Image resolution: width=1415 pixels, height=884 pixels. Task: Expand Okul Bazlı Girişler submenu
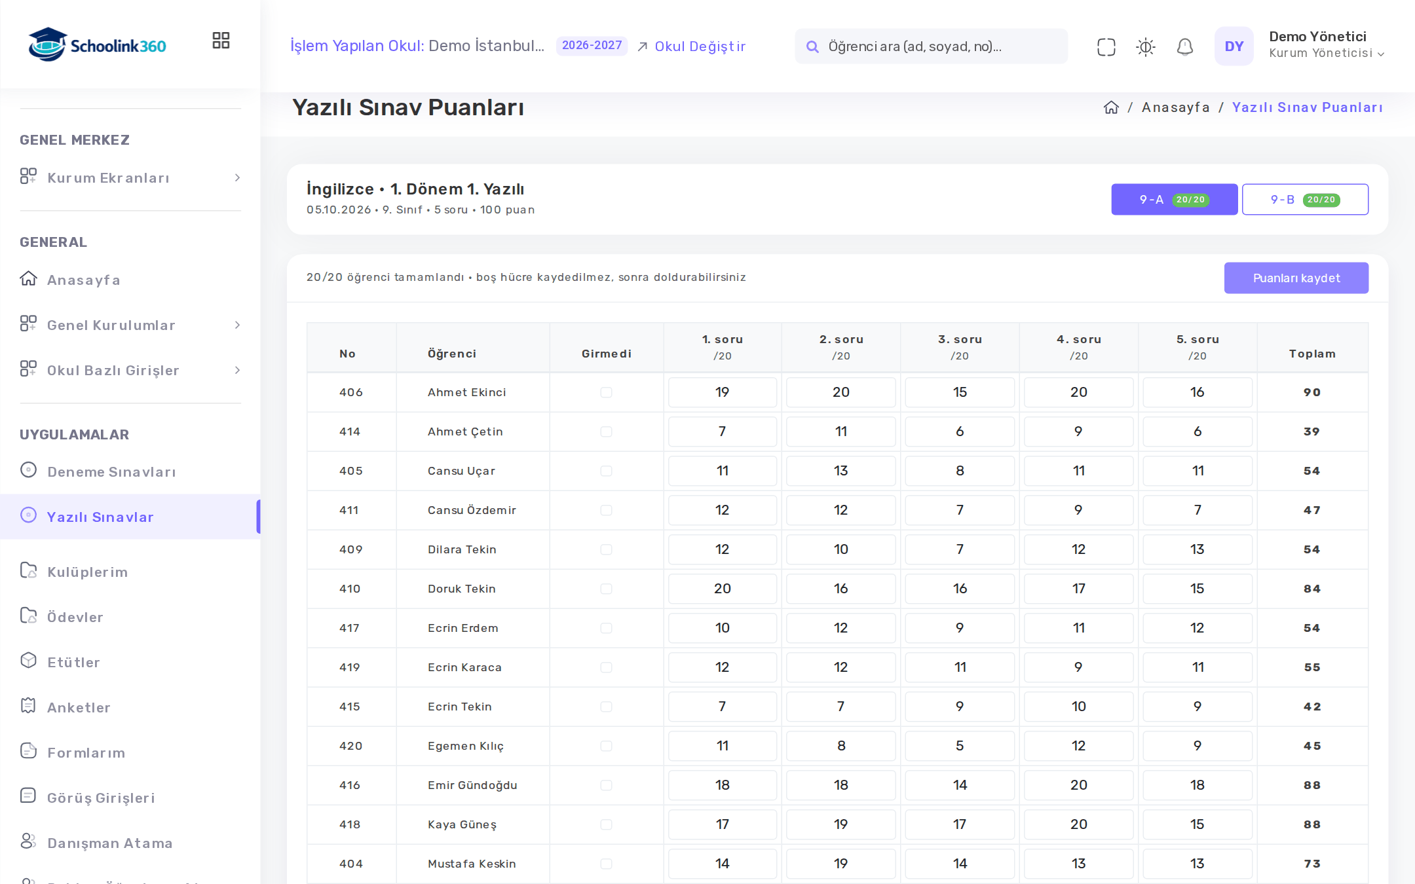[130, 370]
